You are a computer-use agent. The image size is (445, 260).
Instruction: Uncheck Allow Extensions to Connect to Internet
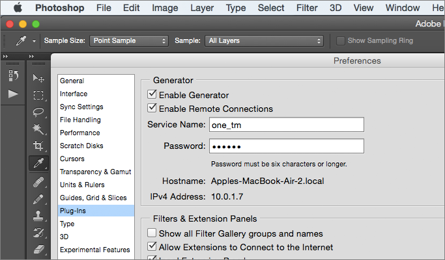click(152, 246)
